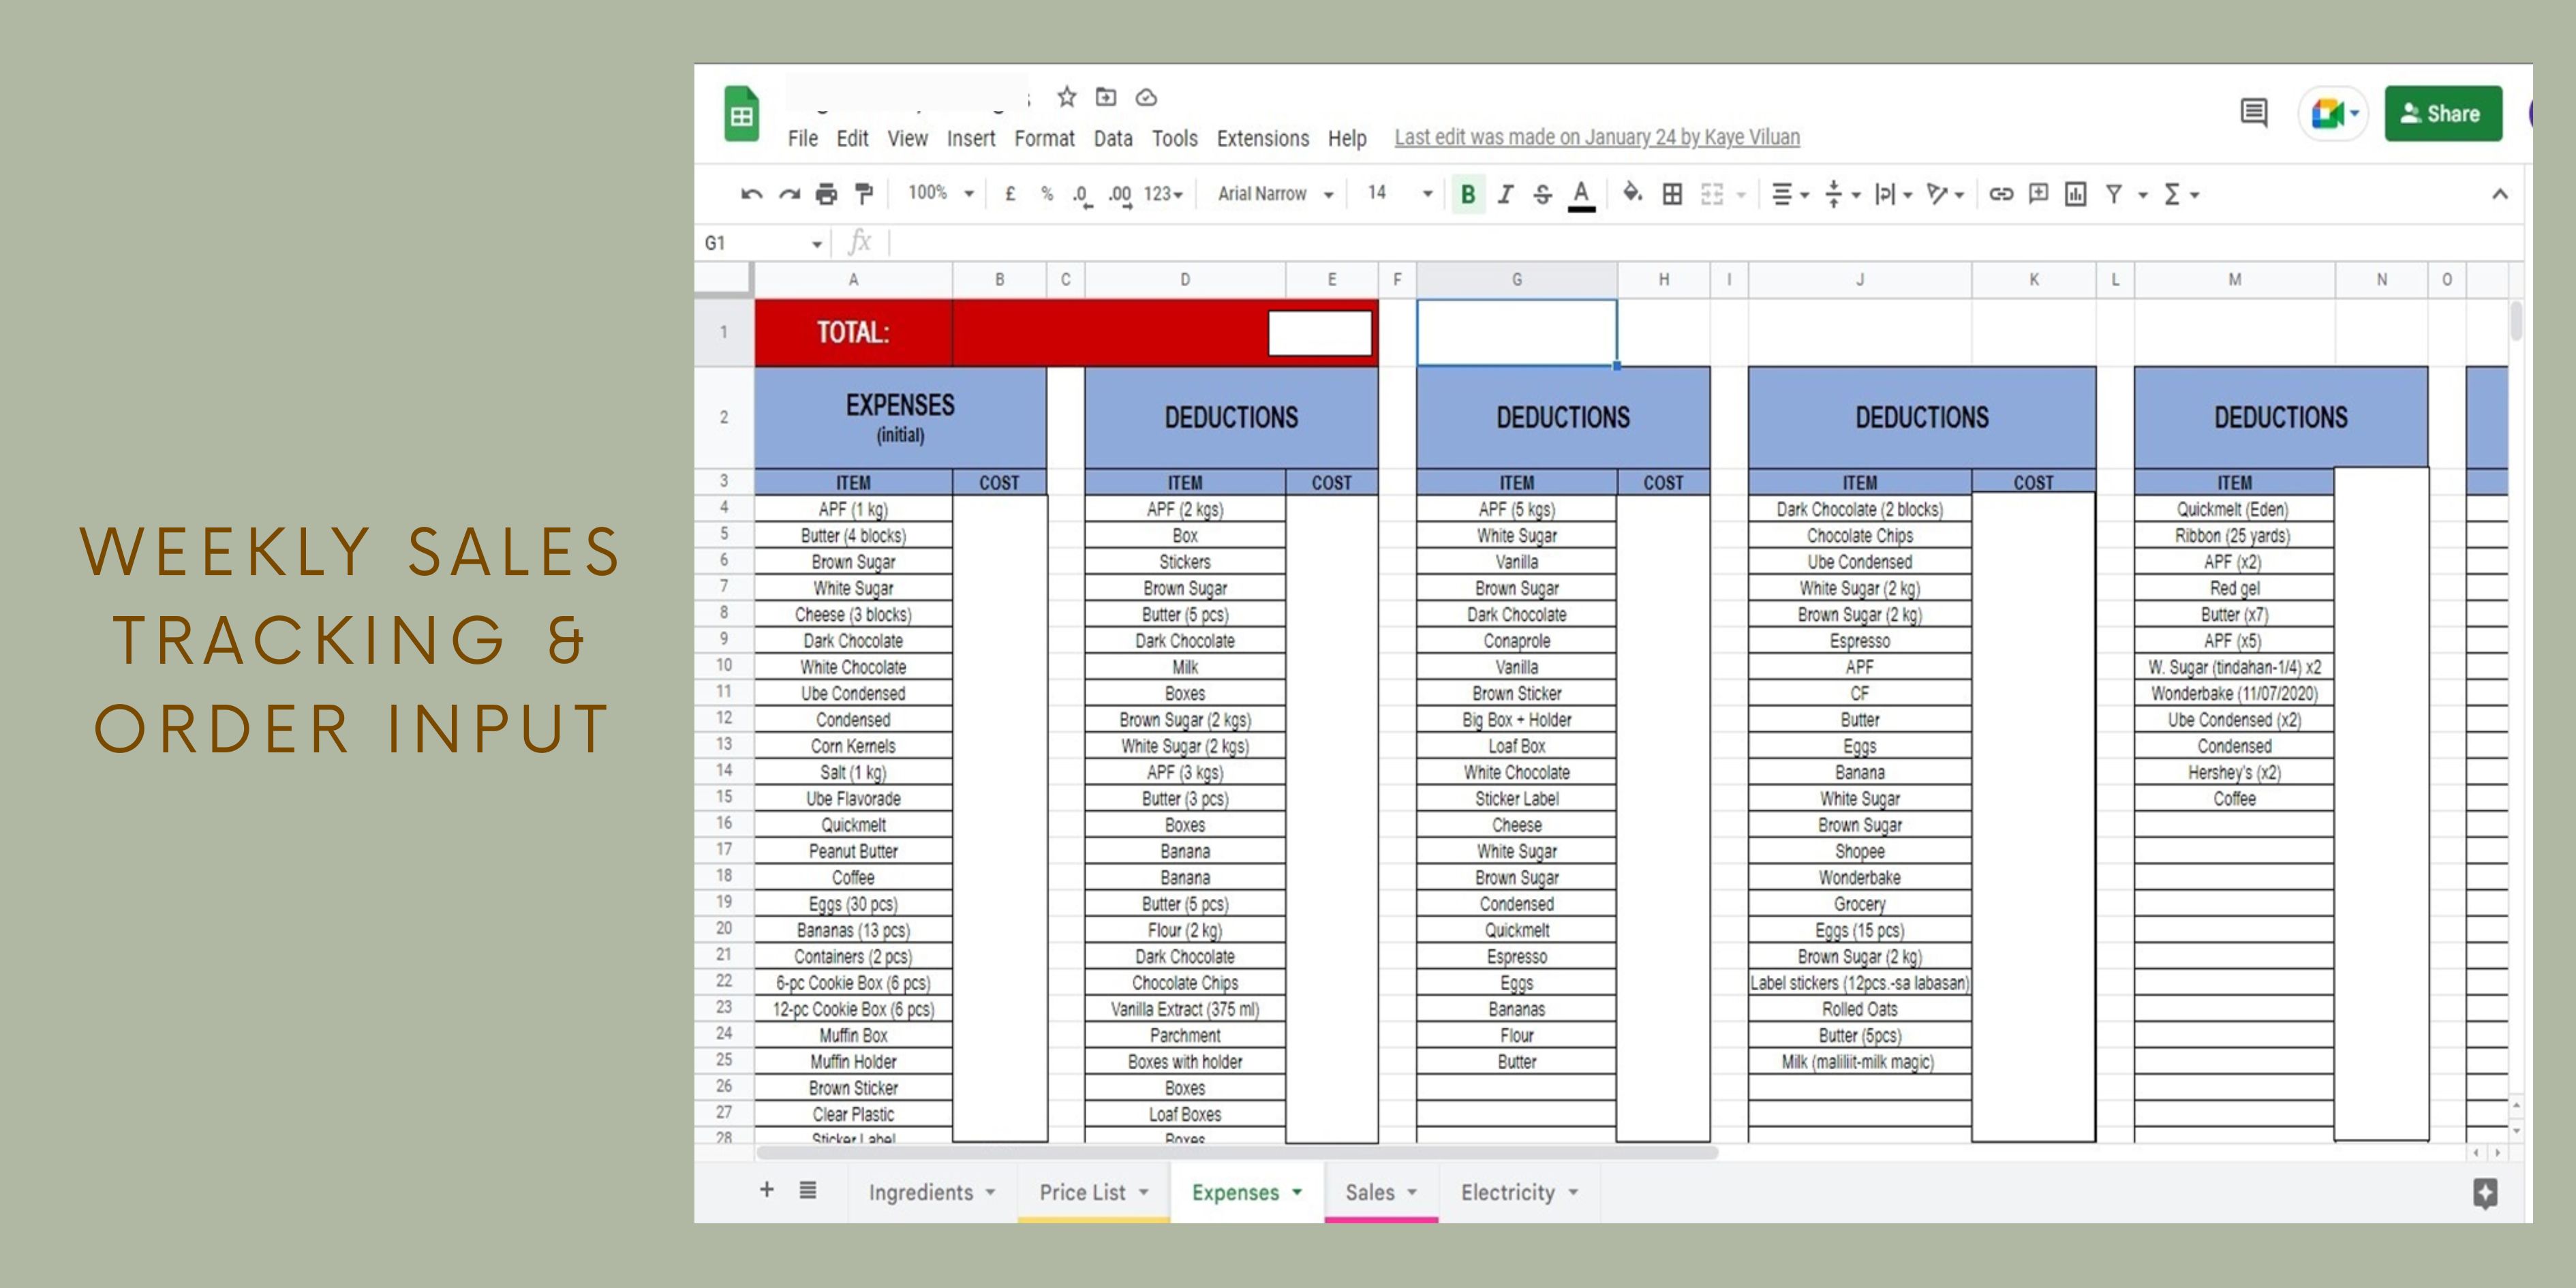Click the merge cells icon
This screenshot has height=1288, width=2576.
tap(1712, 194)
